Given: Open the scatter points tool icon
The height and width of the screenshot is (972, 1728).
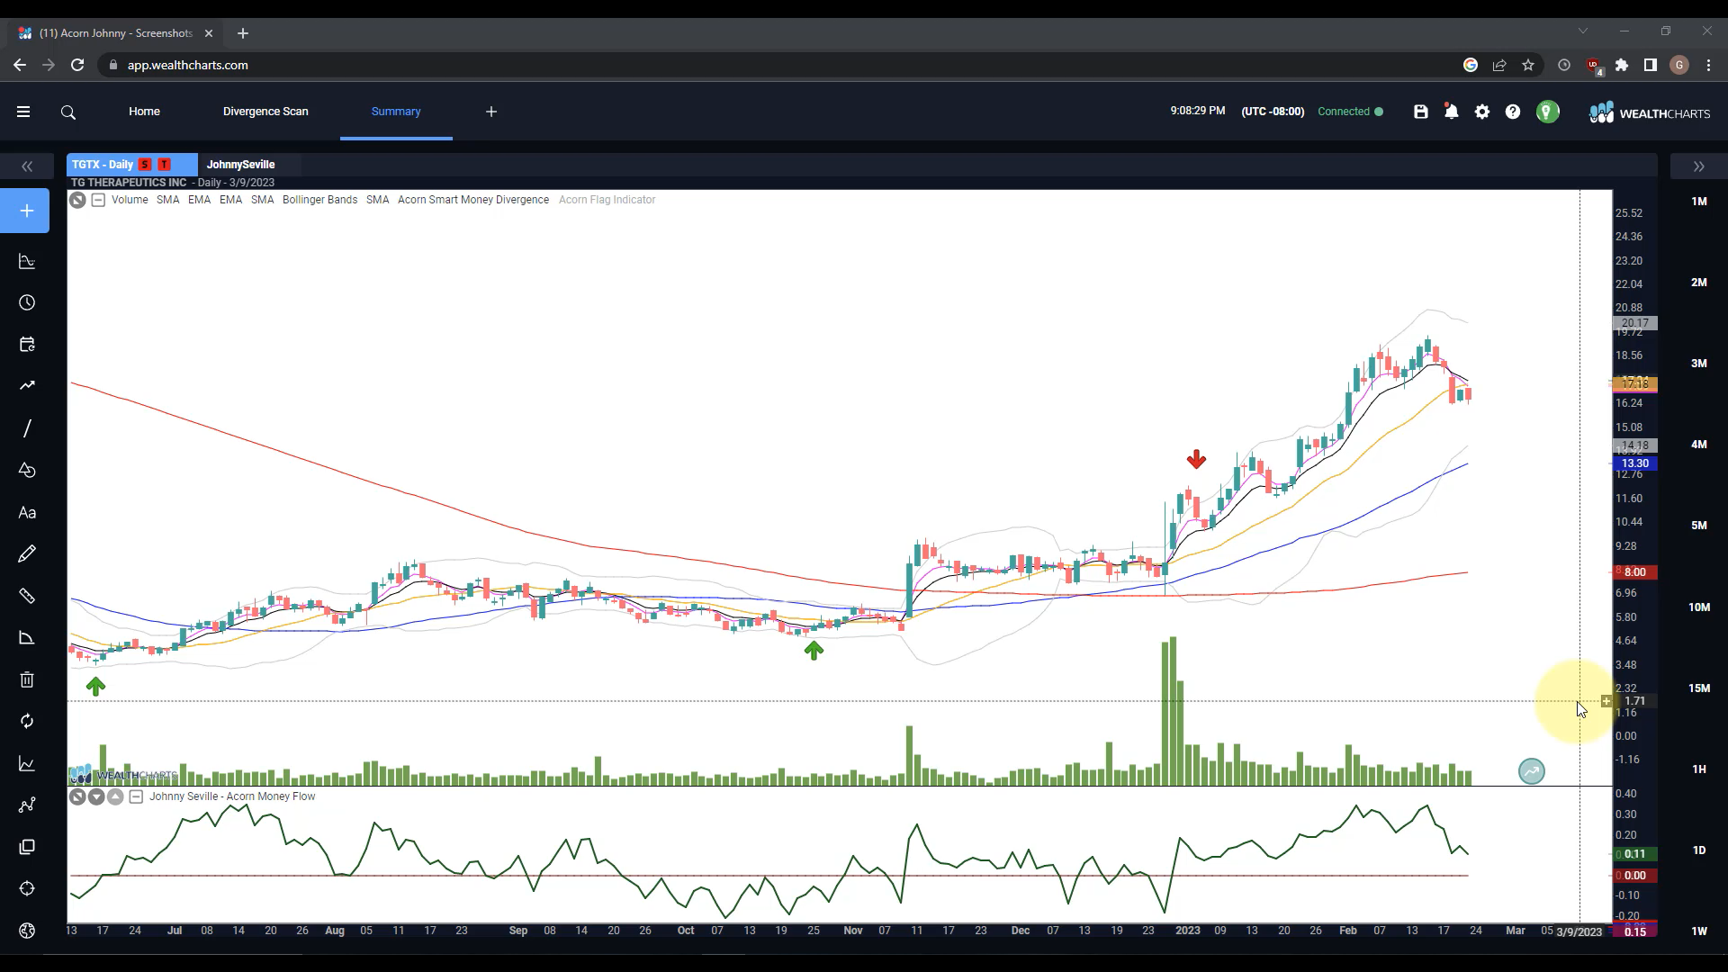Looking at the screenshot, I should click(27, 805).
